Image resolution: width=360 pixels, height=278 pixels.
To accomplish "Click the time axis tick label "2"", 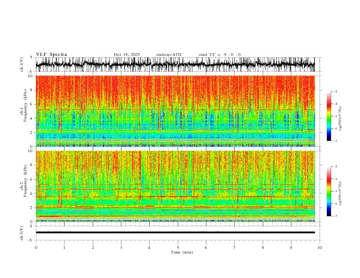I will [93, 248].
